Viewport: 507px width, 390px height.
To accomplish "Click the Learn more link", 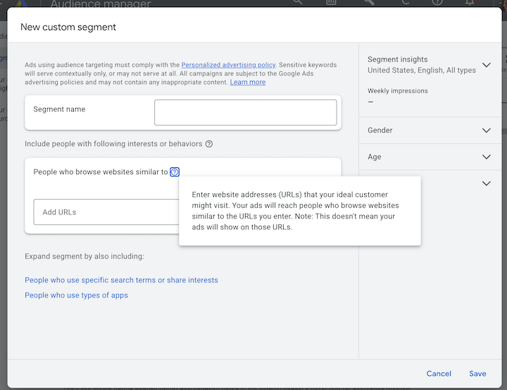I will point(248,83).
